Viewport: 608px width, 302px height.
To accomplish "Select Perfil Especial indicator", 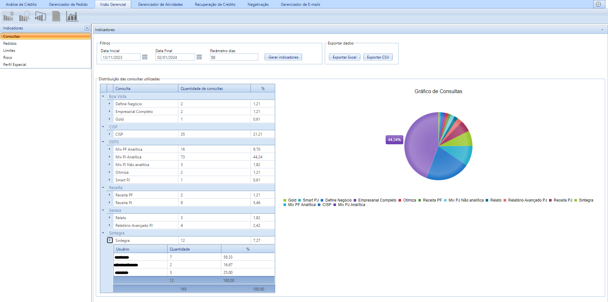I will pos(45,64).
